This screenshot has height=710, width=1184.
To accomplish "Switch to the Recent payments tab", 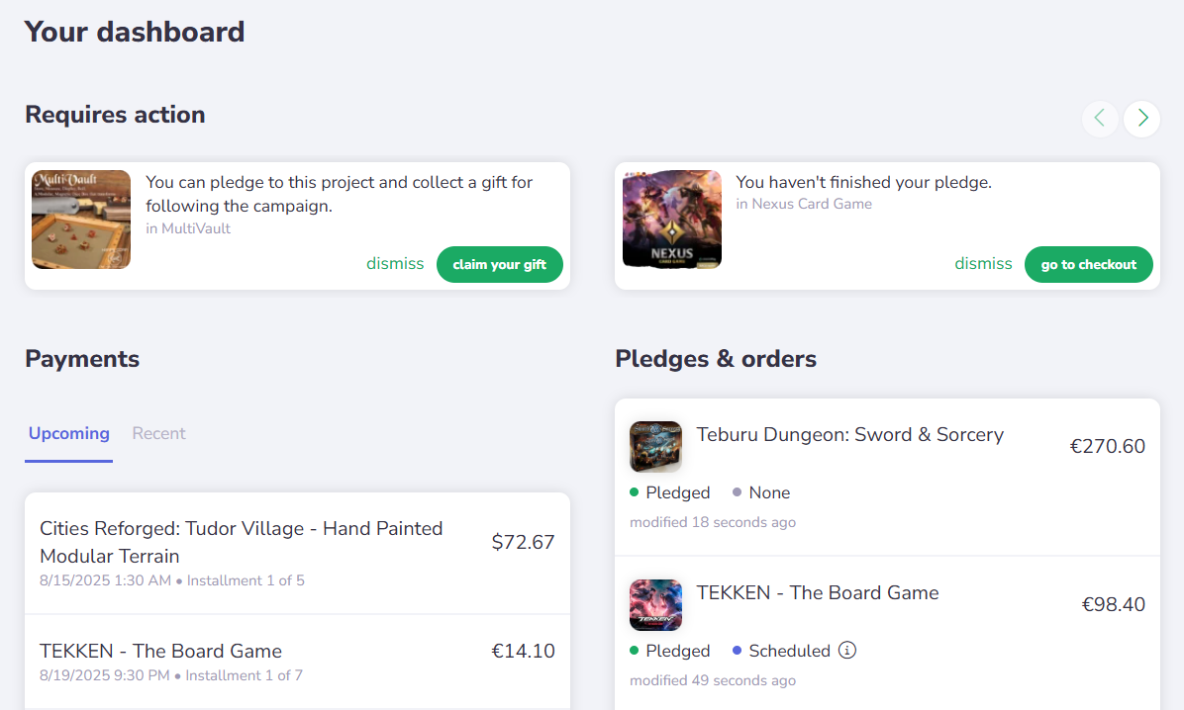I will 158,433.
